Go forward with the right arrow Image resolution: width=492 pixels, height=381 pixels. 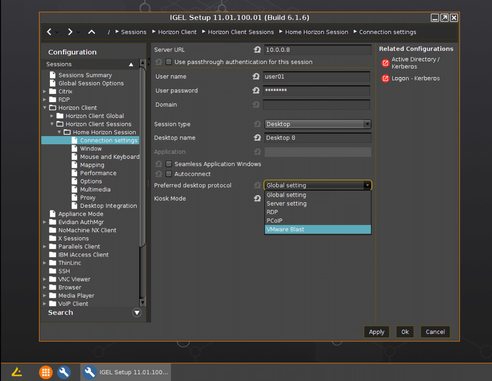point(70,31)
